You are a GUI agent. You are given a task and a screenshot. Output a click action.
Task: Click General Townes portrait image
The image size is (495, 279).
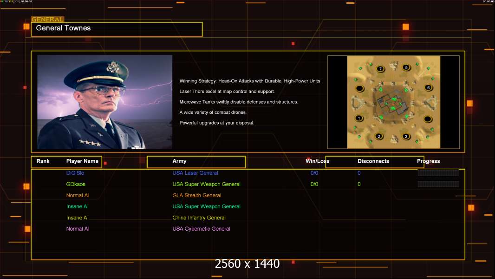click(105, 102)
